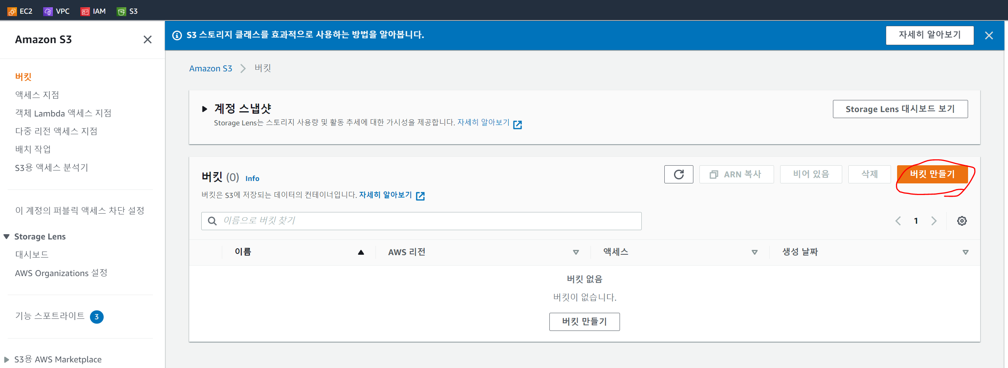Click the 이름 column header

pos(243,252)
